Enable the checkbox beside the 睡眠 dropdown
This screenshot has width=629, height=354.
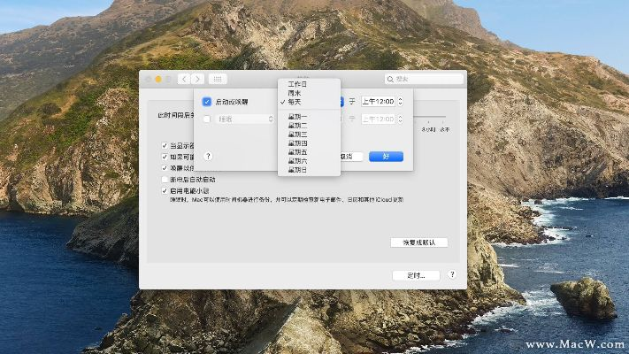tap(207, 119)
